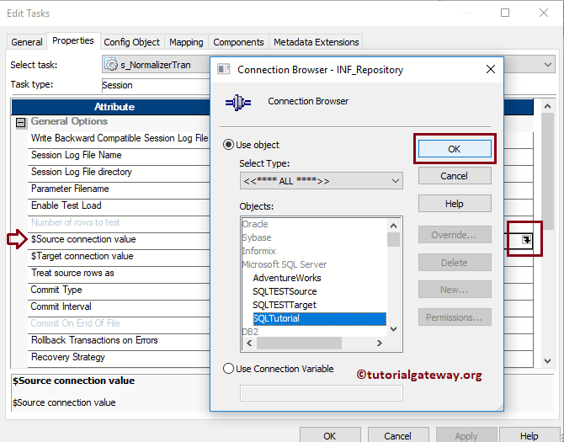Click the Permissions... button

[x=455, y=317]
